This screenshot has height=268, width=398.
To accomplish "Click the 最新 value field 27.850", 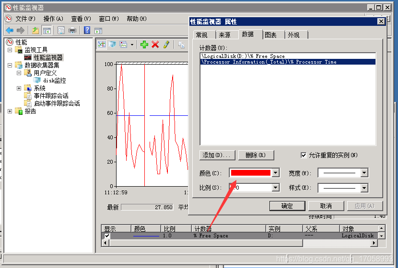I will 147,207.
